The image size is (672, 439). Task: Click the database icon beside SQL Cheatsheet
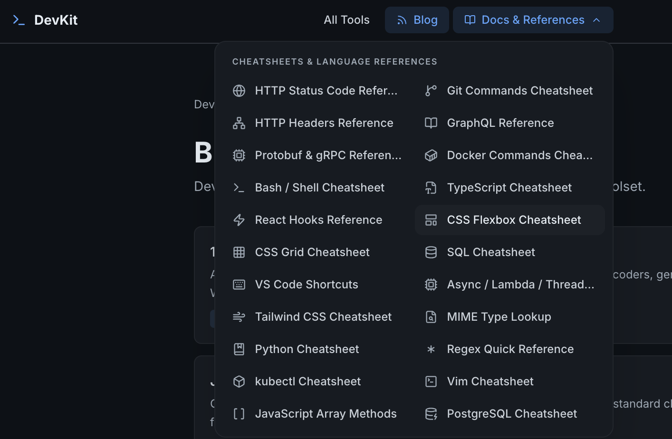[431, 252]
